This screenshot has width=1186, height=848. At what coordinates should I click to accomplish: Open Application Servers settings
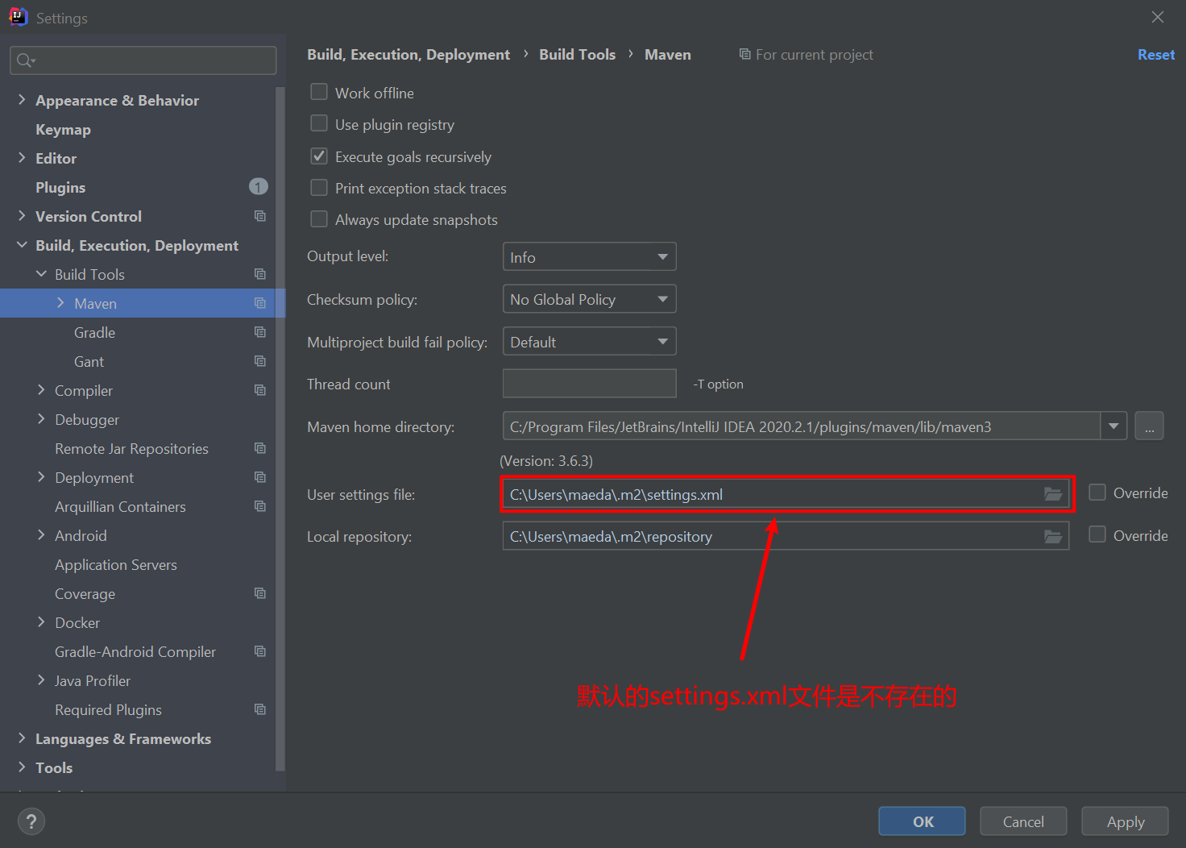(116, 565)
